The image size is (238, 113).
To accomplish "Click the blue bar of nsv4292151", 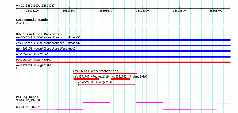I will [x=123, y=51].
